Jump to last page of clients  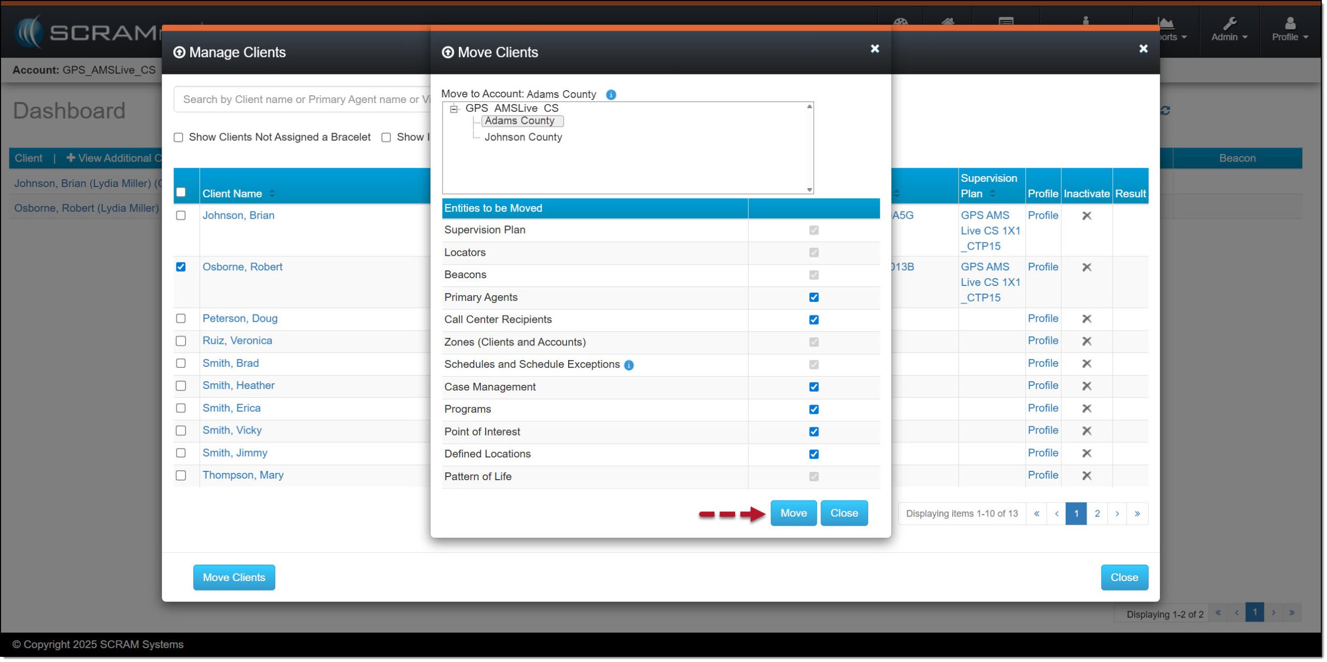(x=1137, y=514)
